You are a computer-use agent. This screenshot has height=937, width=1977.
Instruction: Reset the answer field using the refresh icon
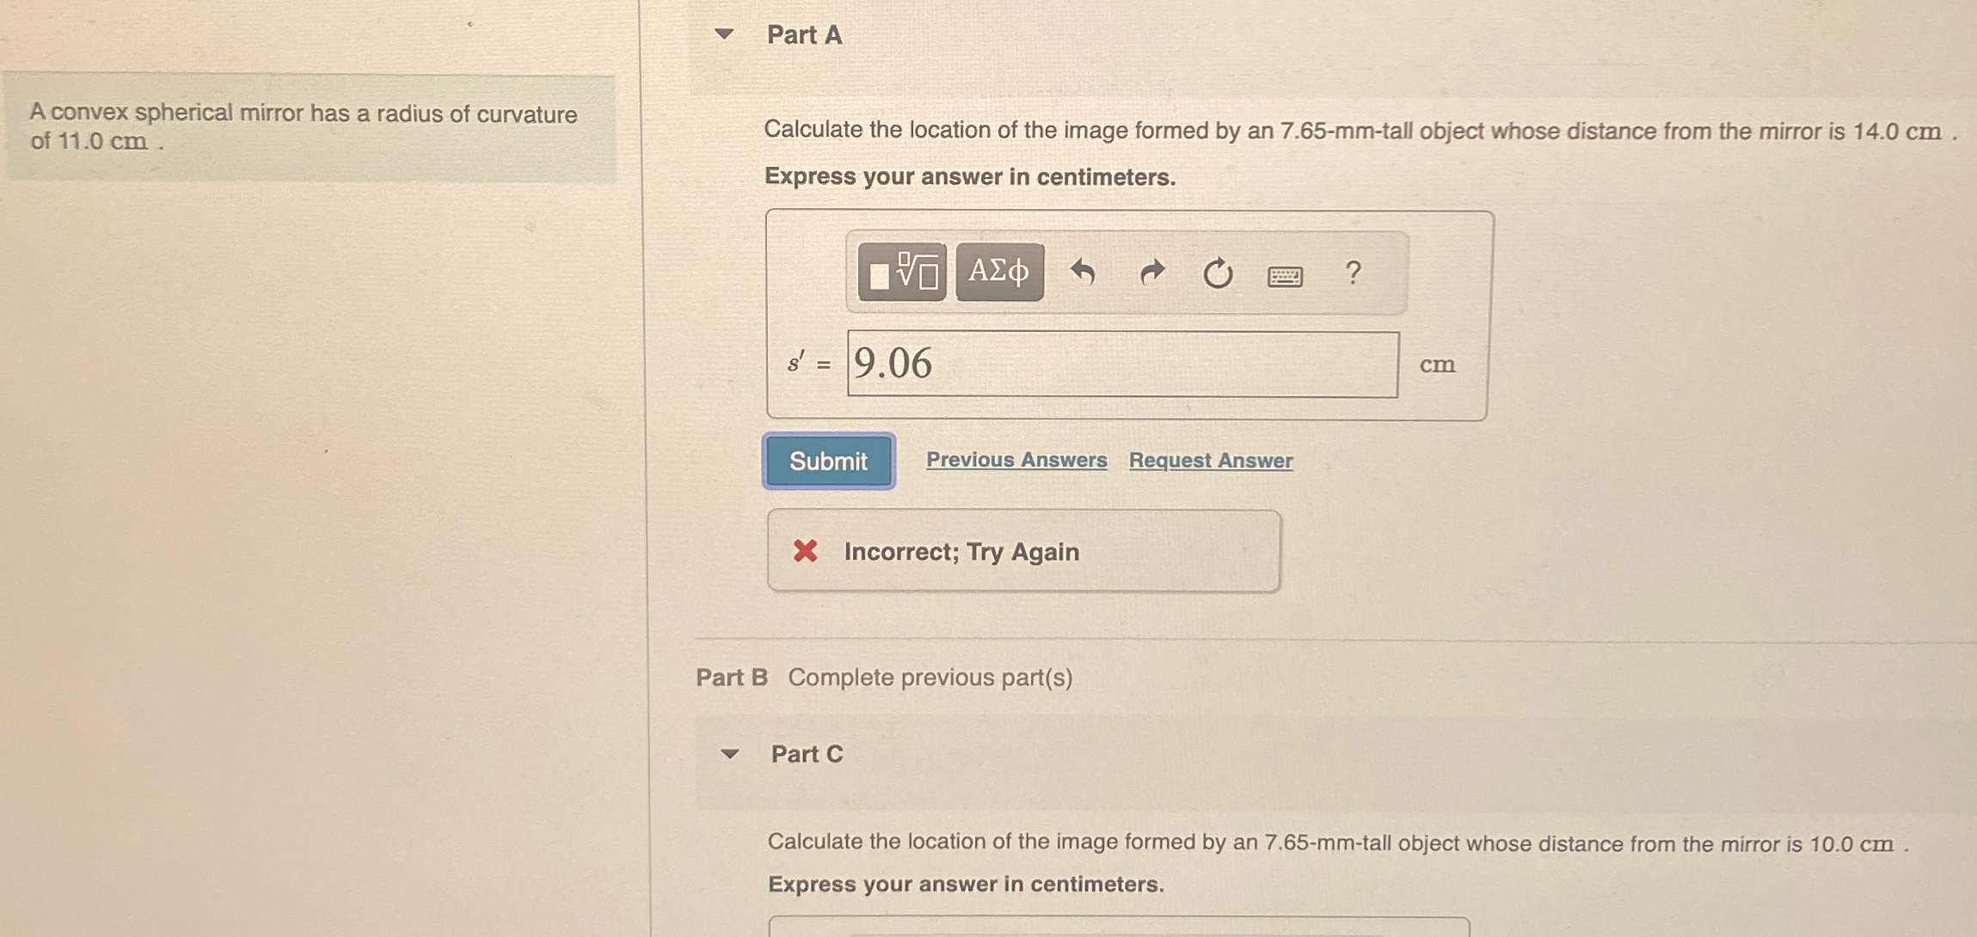click(1219, 272)
